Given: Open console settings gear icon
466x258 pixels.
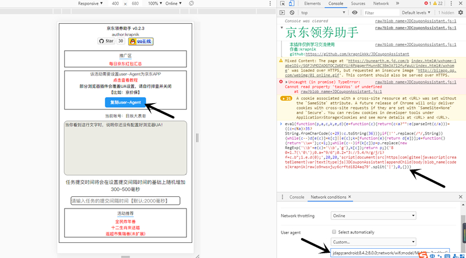Looking at the screenshot, I should (x=461, y=12).
